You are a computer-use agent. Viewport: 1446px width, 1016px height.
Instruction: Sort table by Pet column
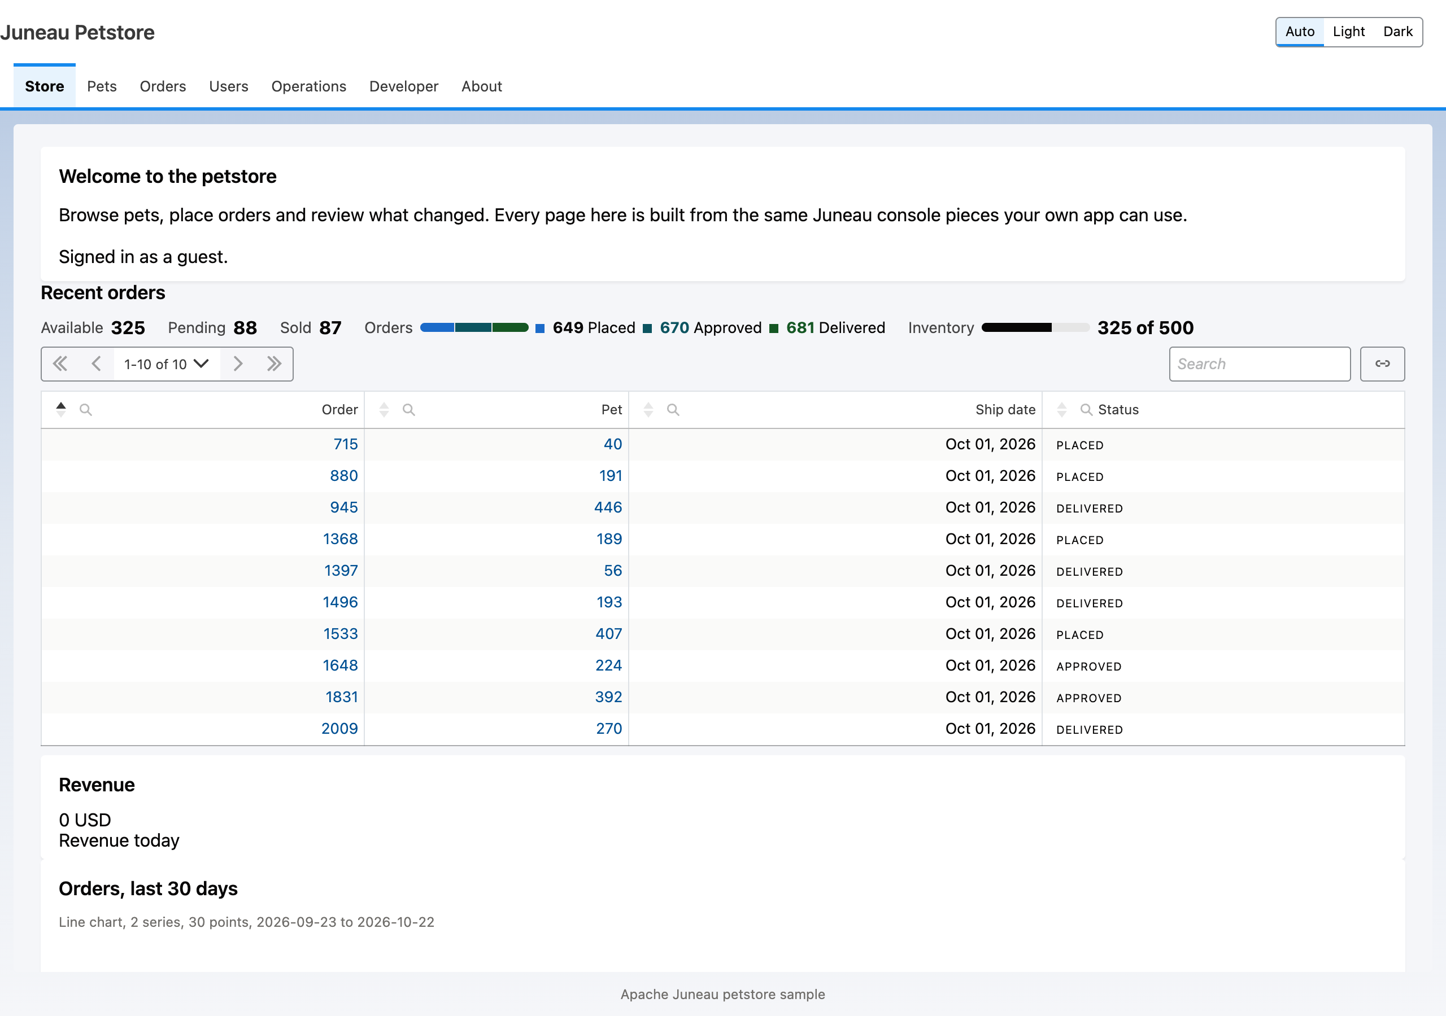[384, 410]
